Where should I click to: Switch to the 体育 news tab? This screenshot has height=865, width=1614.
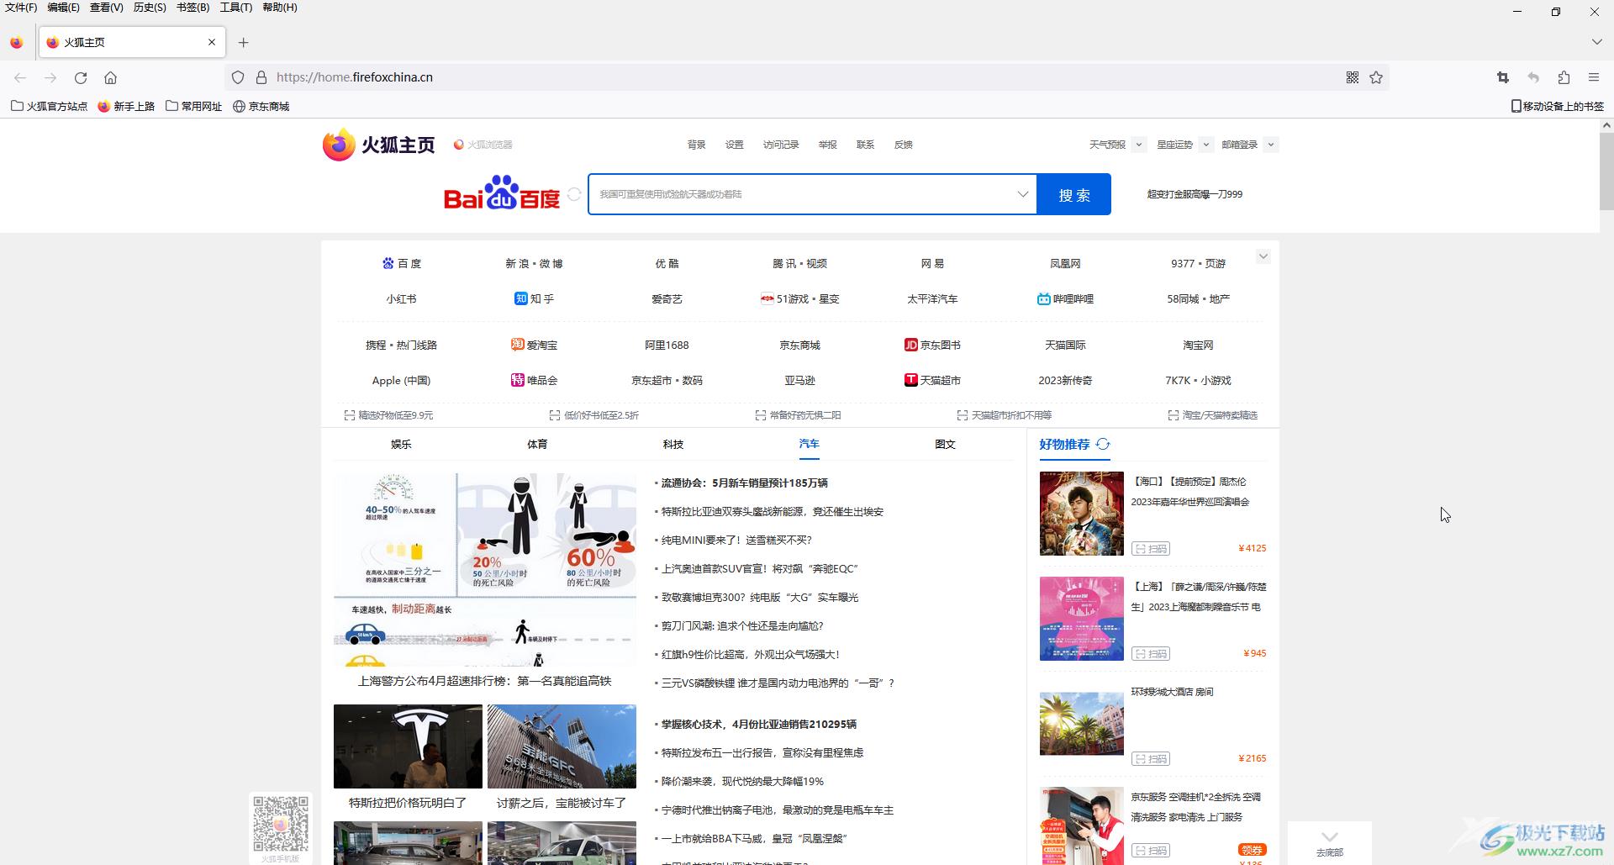(537, 444)
